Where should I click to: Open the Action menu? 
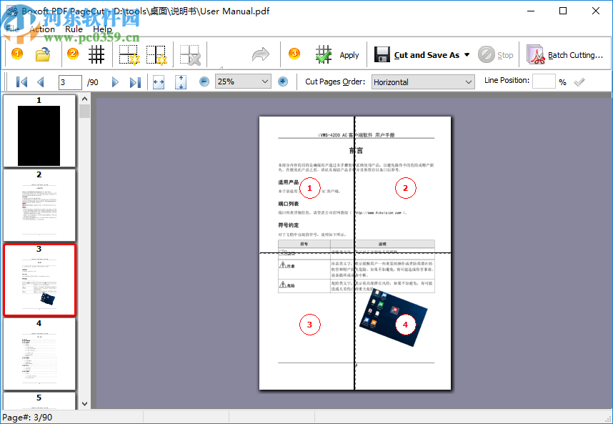[x=43, y=29]
